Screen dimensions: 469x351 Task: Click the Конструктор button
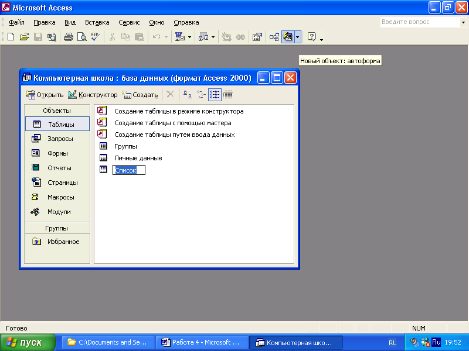pyautogui.click(x=93, y=95)
